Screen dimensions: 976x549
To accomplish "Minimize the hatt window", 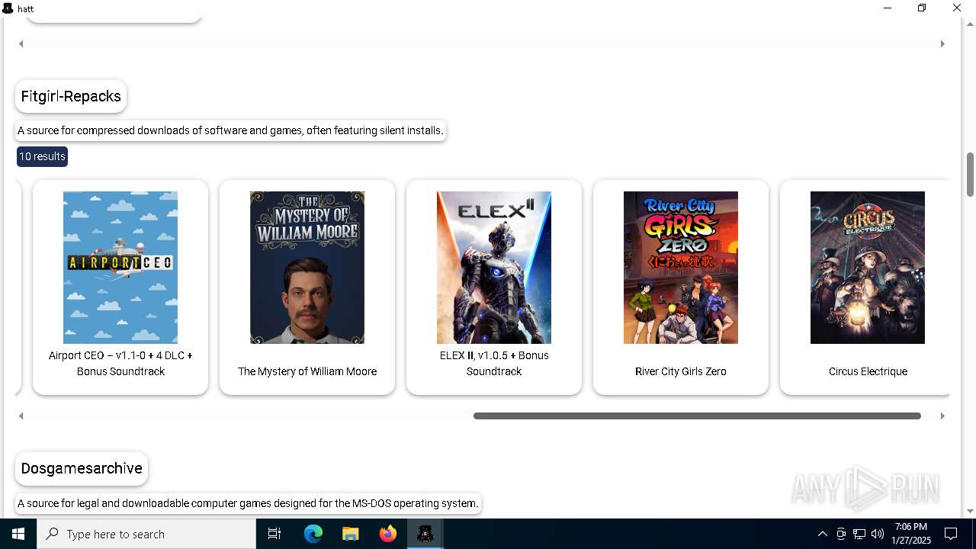I will [x=888, y=8].
